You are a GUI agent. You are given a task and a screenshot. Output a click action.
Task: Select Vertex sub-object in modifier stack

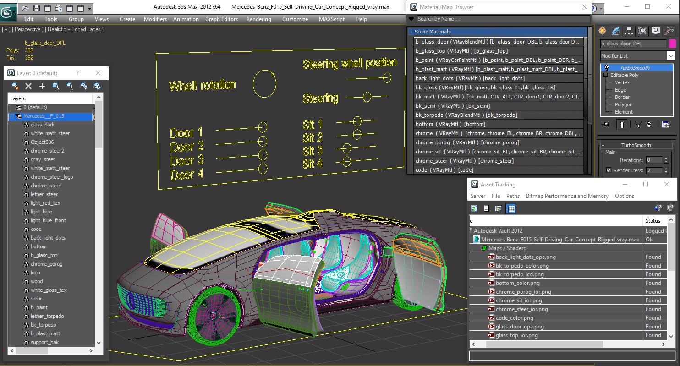pos(622,82)
